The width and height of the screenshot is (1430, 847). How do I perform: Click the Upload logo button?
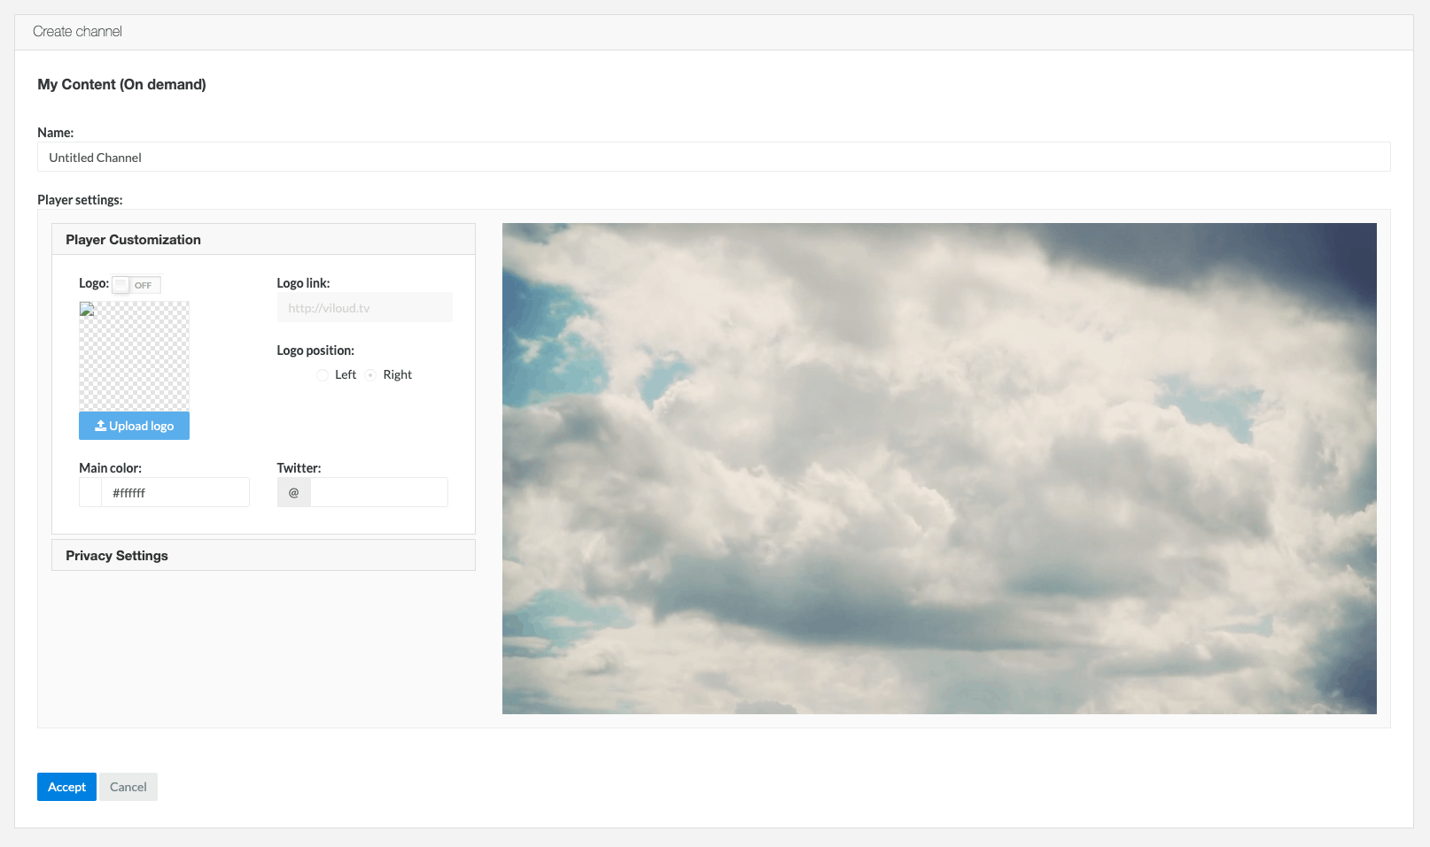coord(134,426)
